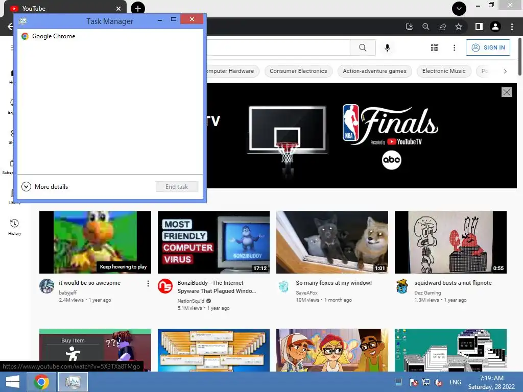The height and width of the screenshot is (392, 523).
Task: Open the NBA Finals YouTube TV banner
Action: pyautogui.click(x=362, y=136)
